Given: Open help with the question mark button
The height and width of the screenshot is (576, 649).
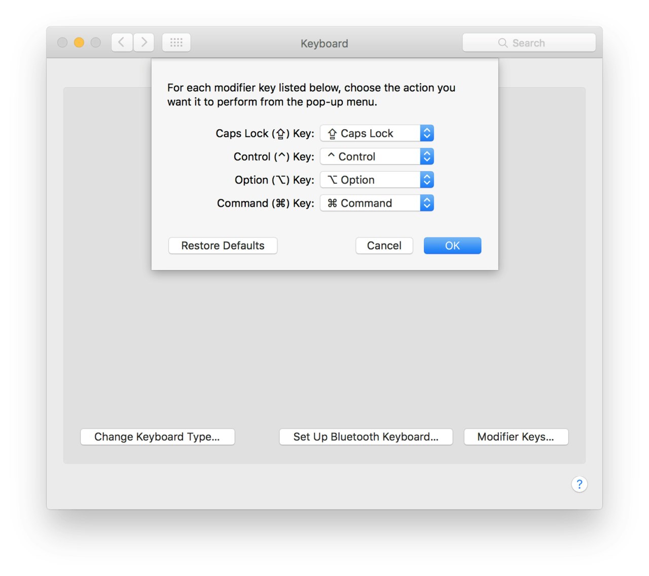Looking at the screenshot, I should 579,484.
